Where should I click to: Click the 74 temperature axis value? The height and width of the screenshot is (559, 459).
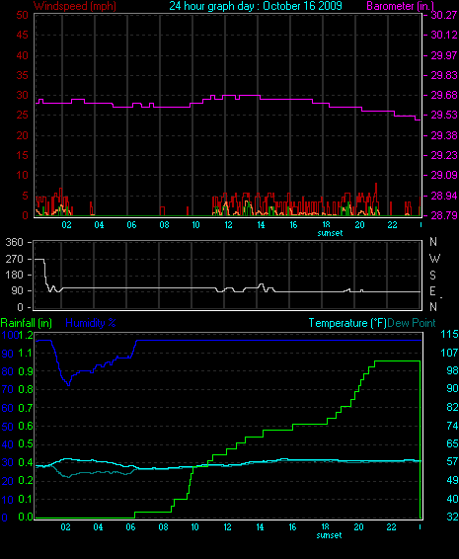click(452, 426)
